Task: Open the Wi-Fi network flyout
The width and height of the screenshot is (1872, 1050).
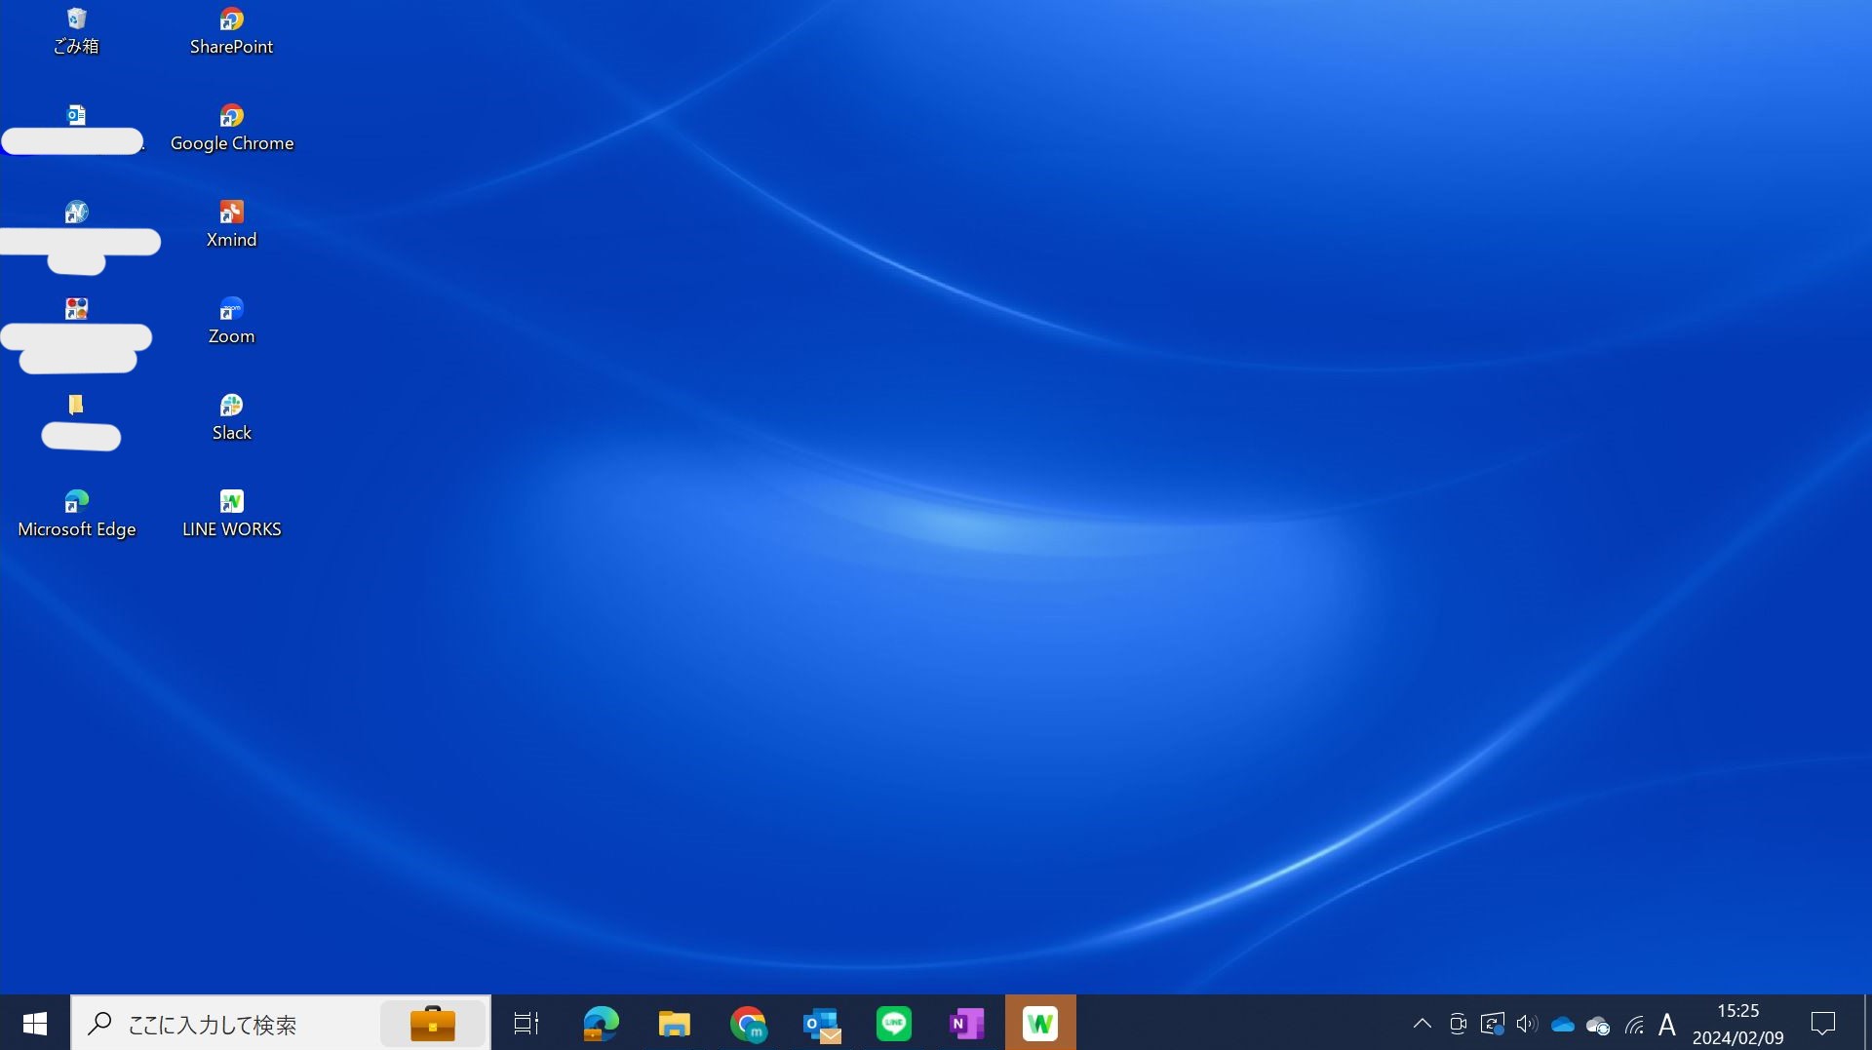Action: pyautogui.click(x=1634, y=1025)
